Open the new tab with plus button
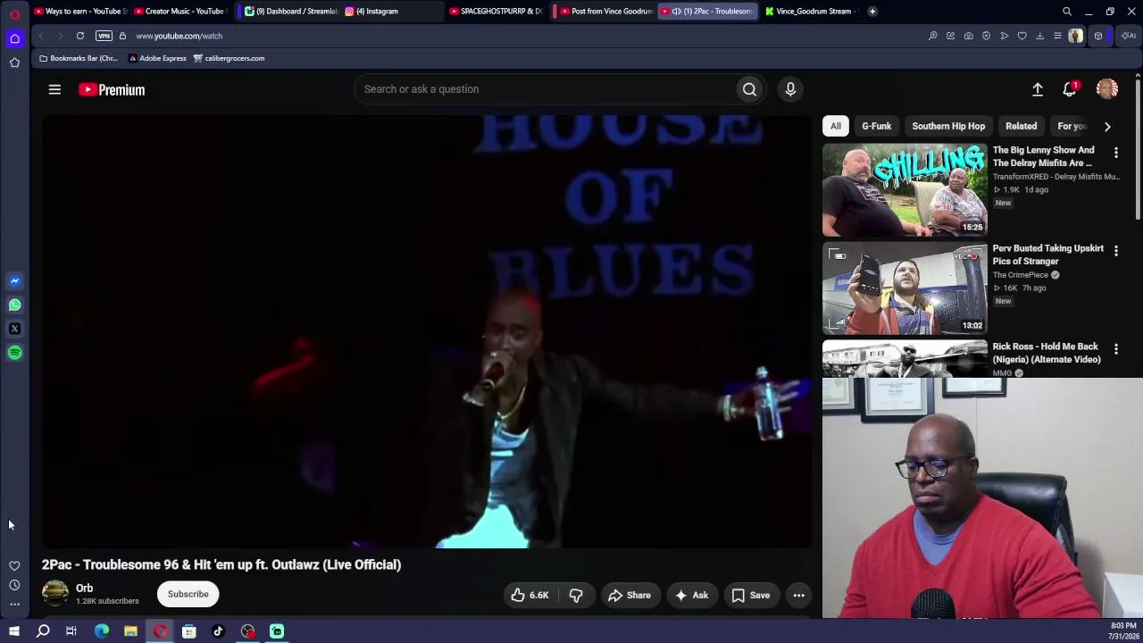1143x643 pixels. coord(872,12)
